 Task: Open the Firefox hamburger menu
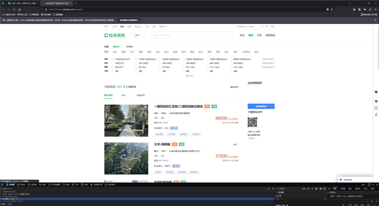[375, 9]
